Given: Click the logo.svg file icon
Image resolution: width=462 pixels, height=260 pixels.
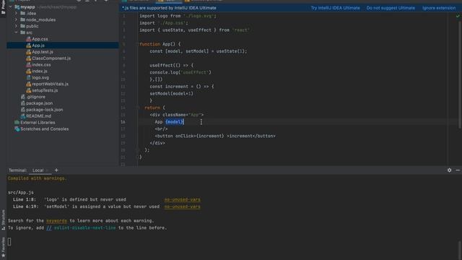Looking at the screenshot, I should [29, 77].
